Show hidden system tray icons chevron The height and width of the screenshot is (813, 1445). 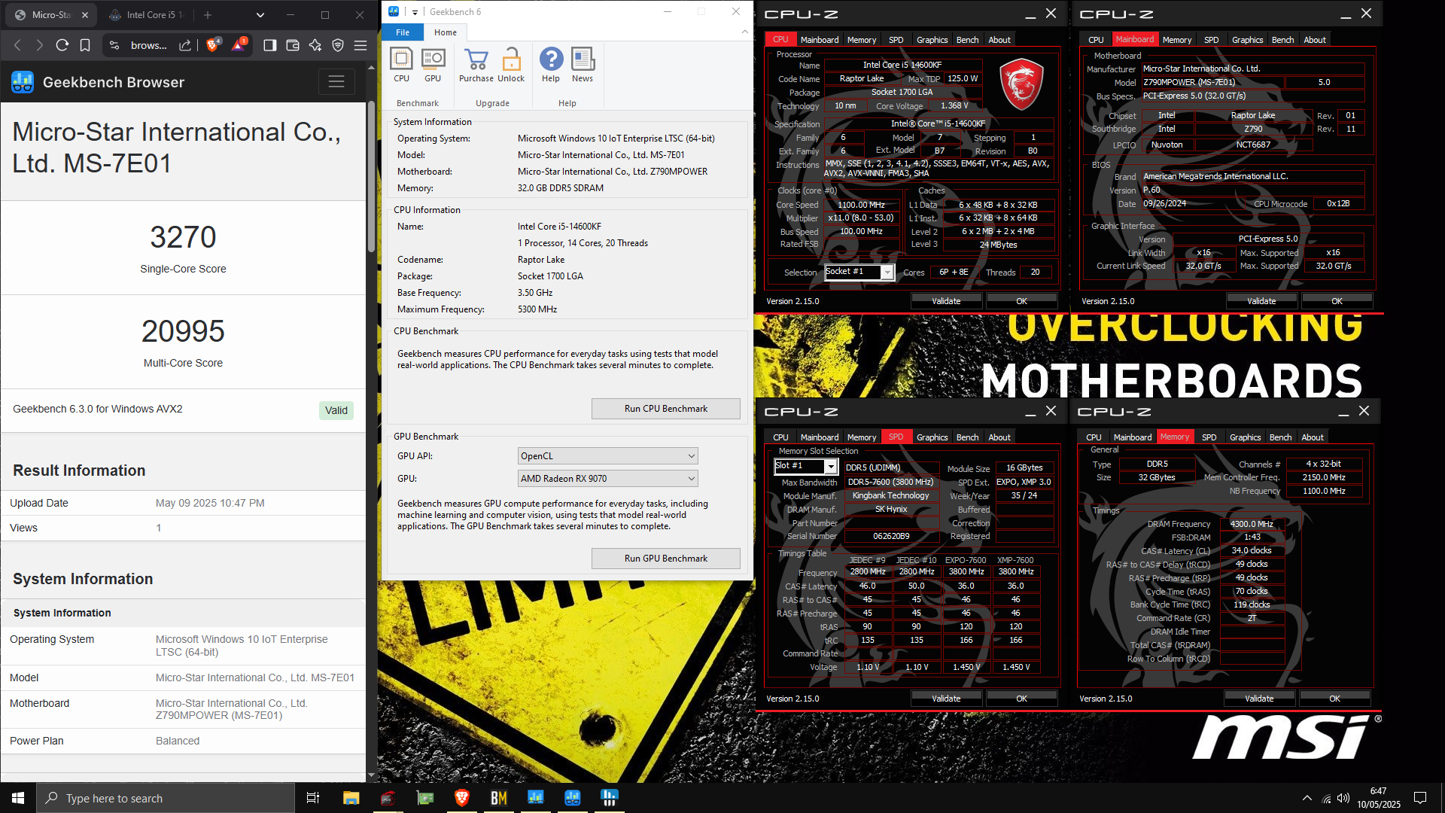1307,798
